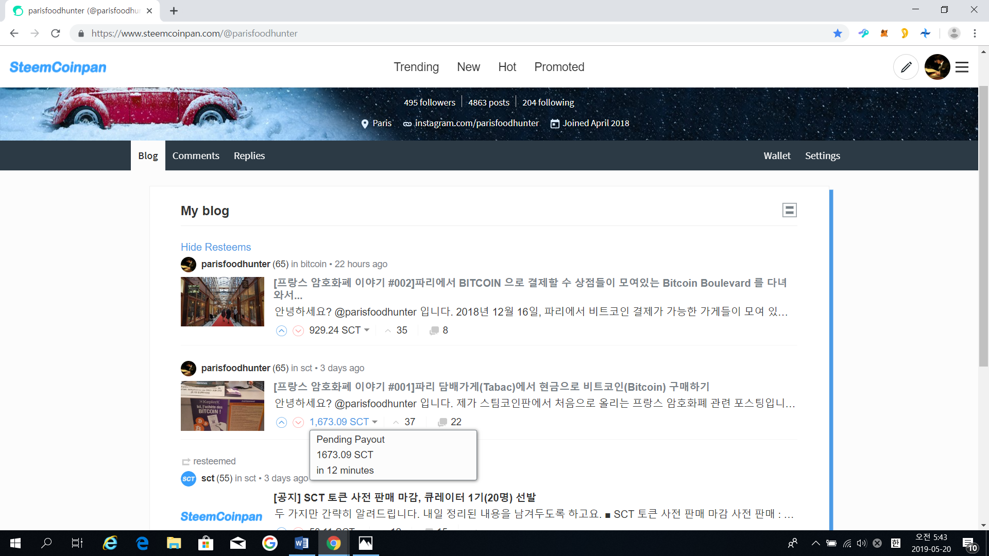This screenshot has height=556, width=989.
Task: Open the Wallet link
Action: click(777, 155)
